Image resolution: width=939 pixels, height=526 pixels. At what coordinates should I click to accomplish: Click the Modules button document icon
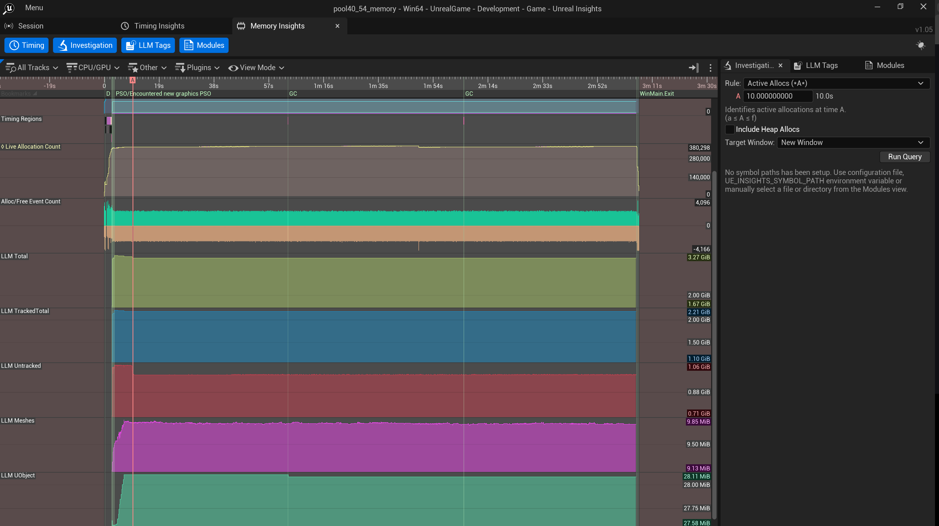point(188,45)
